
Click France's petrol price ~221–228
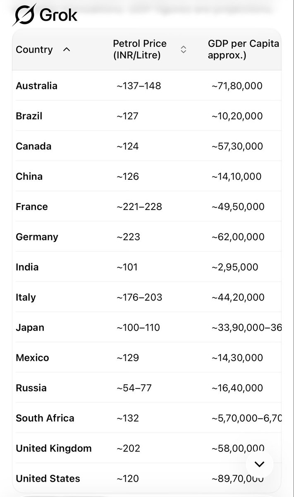139,207
